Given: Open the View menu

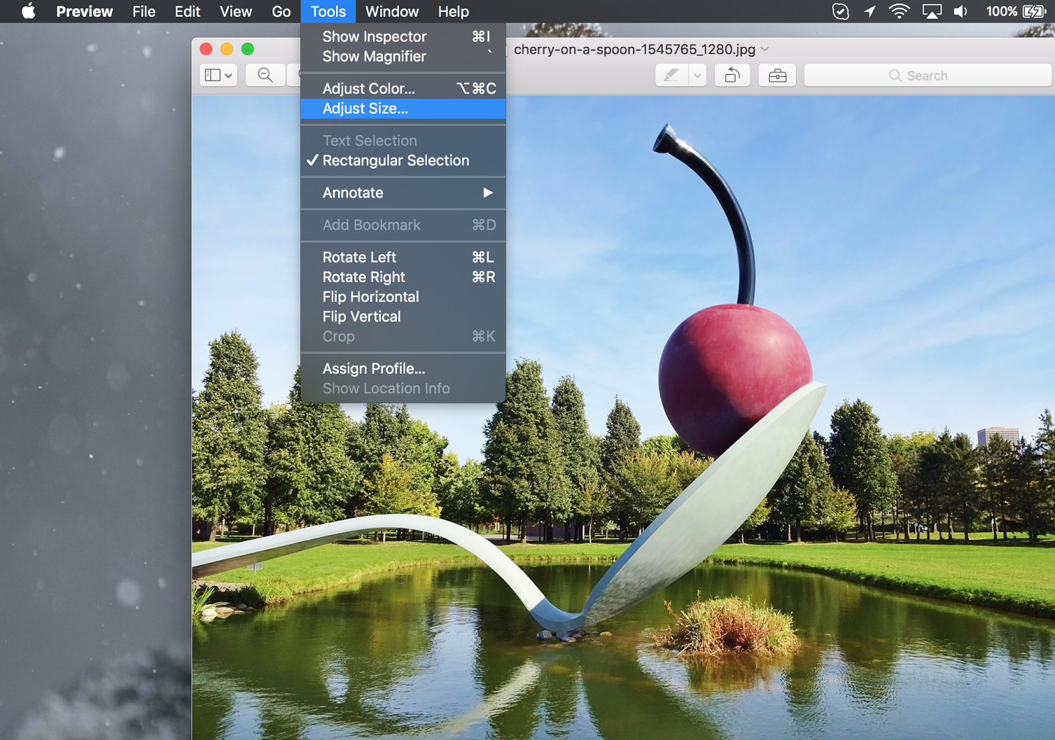Looking at the screenshot, I should coord(236,11).
